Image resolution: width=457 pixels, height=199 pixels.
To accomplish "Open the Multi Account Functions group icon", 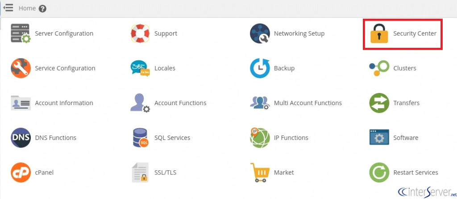I will coord(260,103).
